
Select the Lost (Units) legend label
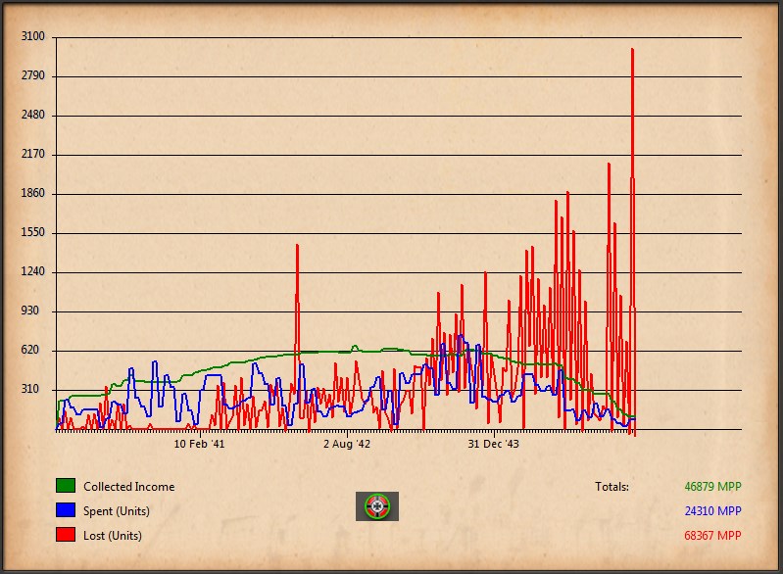113,536
